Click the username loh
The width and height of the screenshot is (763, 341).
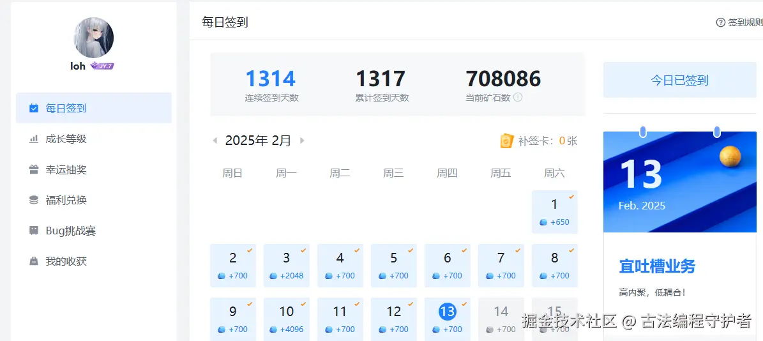(78, 66)
